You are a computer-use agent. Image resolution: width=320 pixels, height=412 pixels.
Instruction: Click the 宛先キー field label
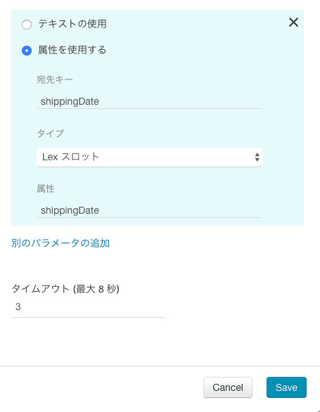pos(55,79)
